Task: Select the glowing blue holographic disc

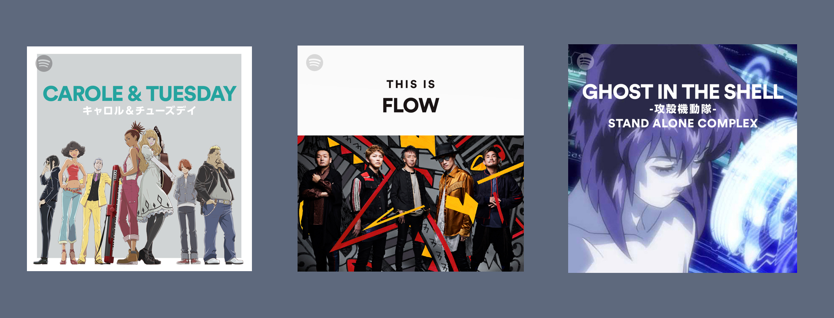Action: 756,191
